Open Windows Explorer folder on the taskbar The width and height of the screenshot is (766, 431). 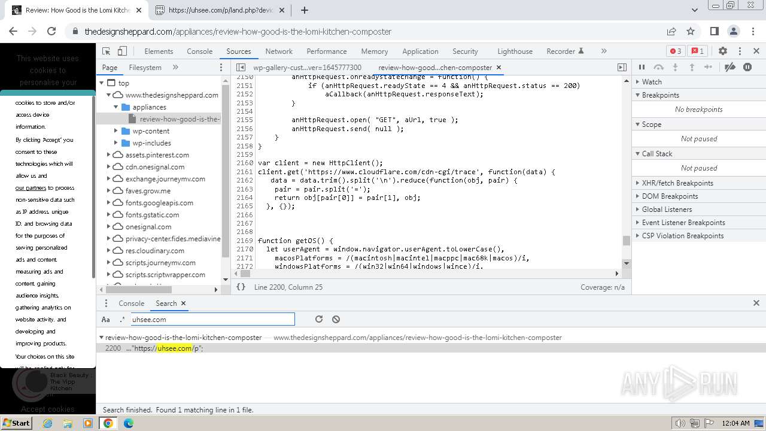point(68,423)
